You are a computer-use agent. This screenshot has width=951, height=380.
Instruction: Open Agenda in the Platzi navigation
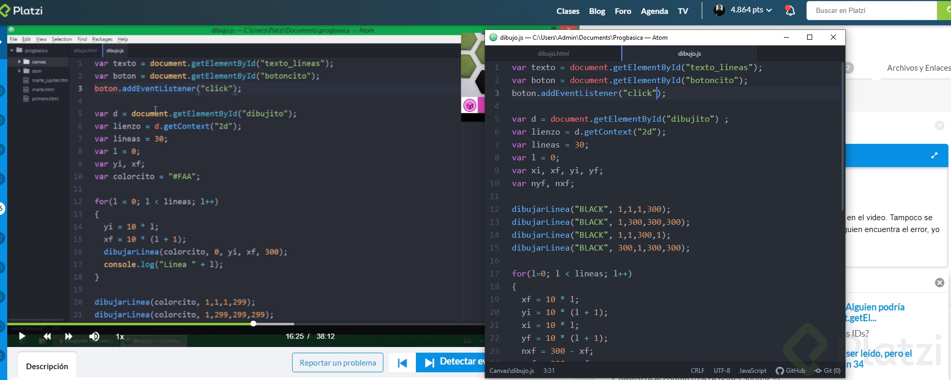[654, 11]
